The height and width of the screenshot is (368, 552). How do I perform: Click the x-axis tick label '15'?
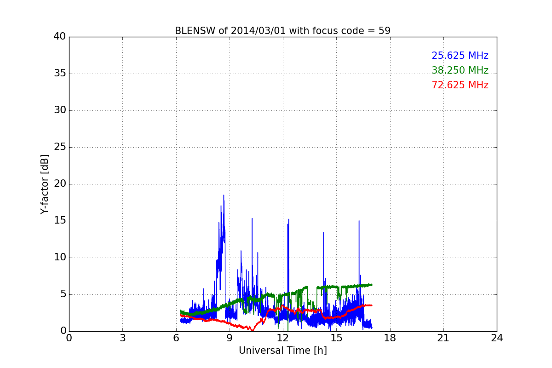[x=336, y=338]
